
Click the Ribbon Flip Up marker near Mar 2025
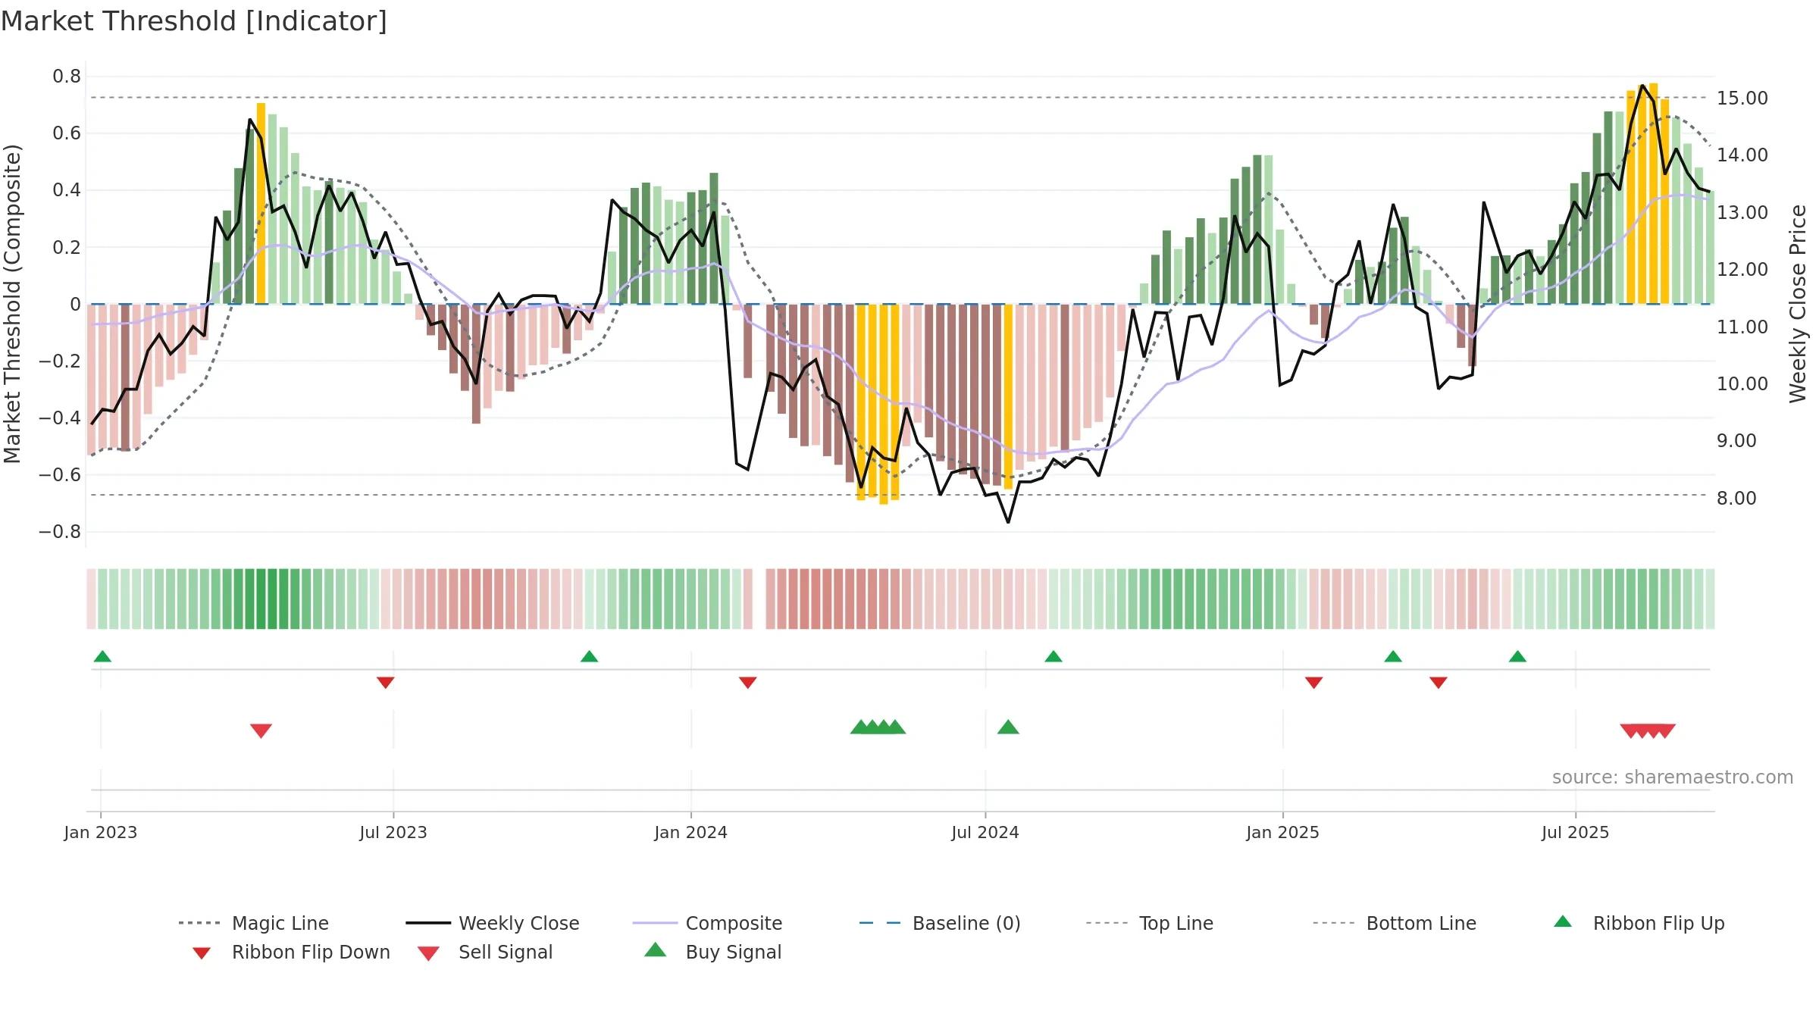(x=1393, y=656)
